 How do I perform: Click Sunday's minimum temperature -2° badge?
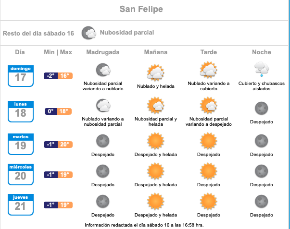(50, 76)
